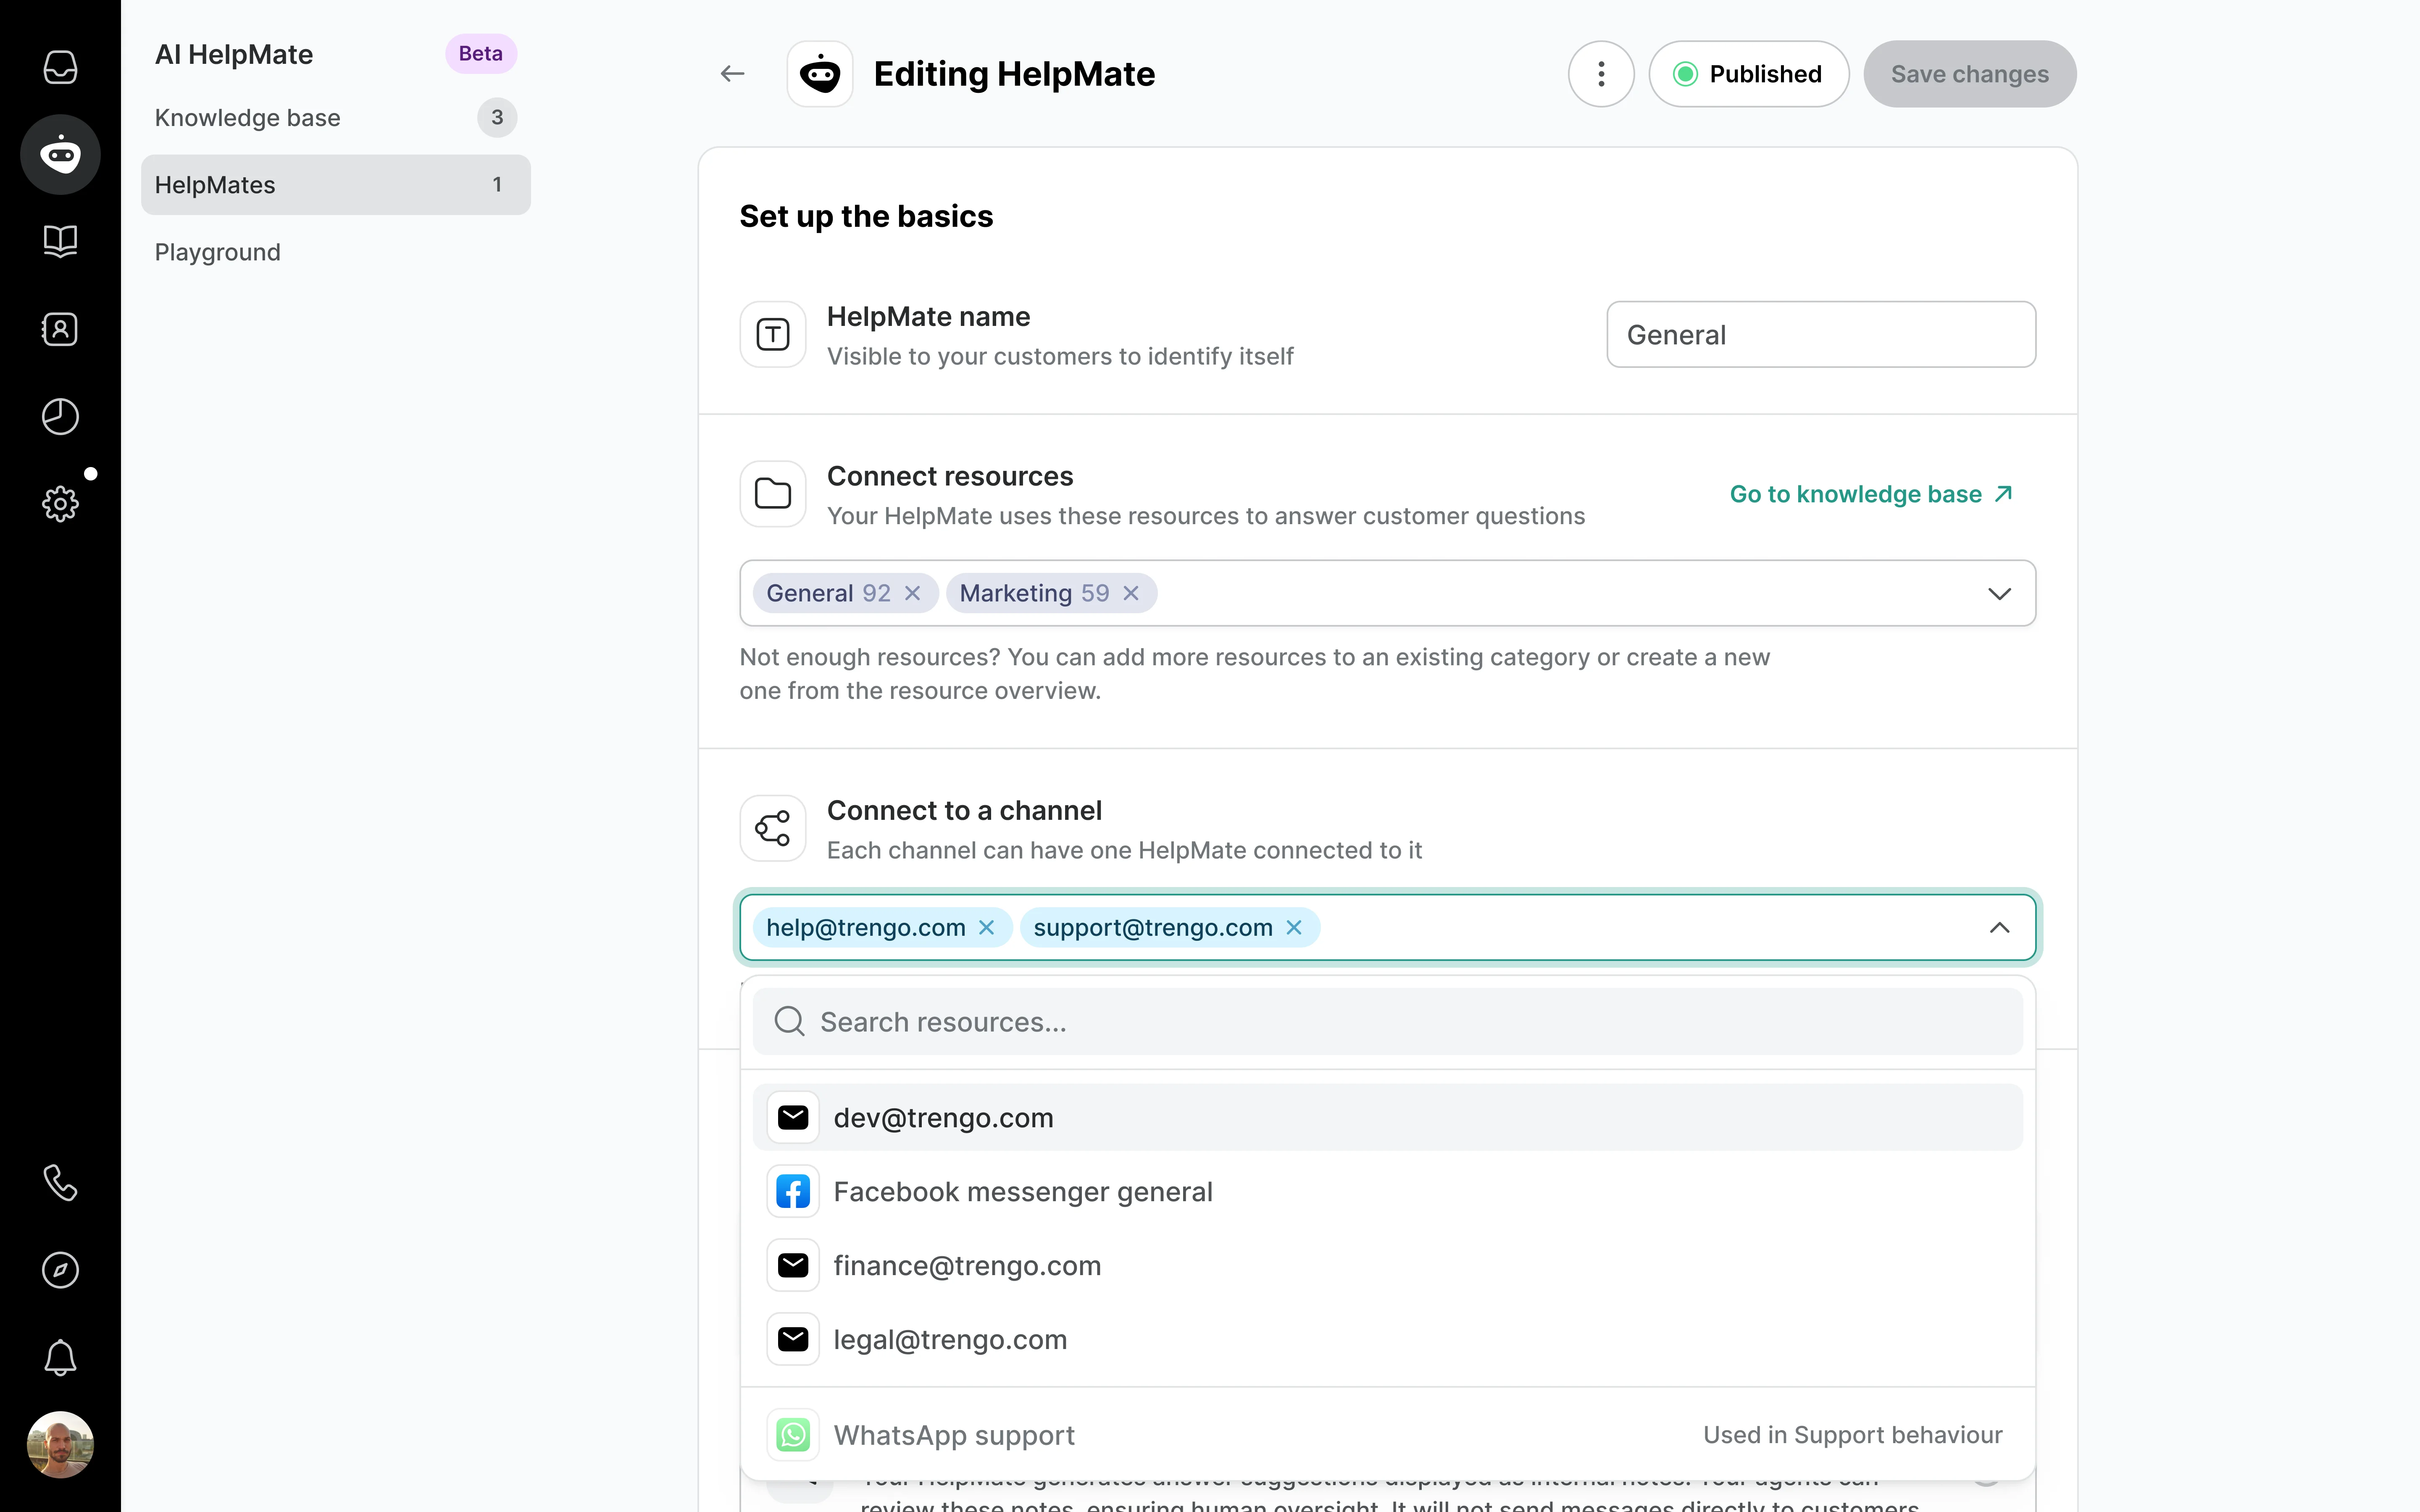Select the AI HelpMate robot sidebar icon
Viewport: 2420px width, 1512px height.
[x=60, y=154]
